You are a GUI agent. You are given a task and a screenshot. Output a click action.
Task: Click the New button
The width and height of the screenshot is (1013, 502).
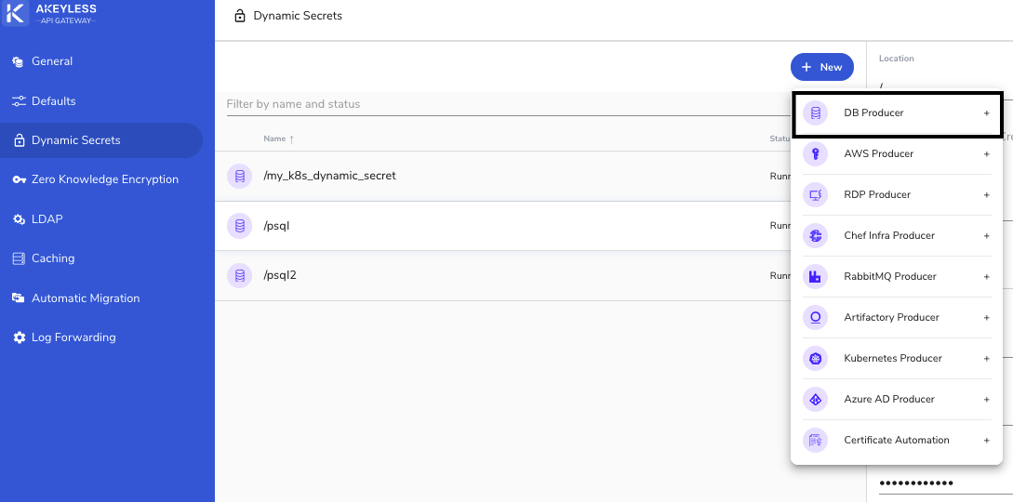821,67
